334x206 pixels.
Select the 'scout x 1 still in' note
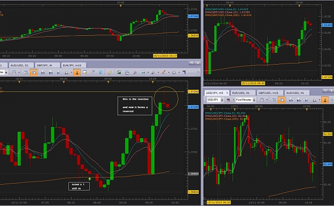[79, 186]
